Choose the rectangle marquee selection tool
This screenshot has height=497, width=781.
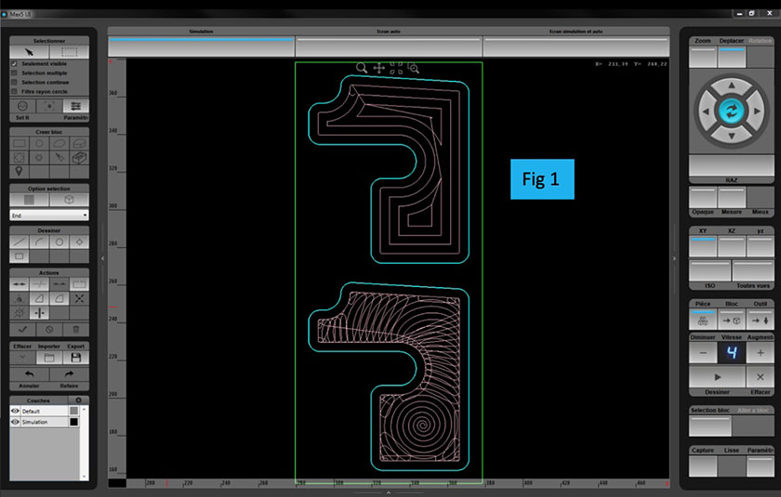[69, 52]
